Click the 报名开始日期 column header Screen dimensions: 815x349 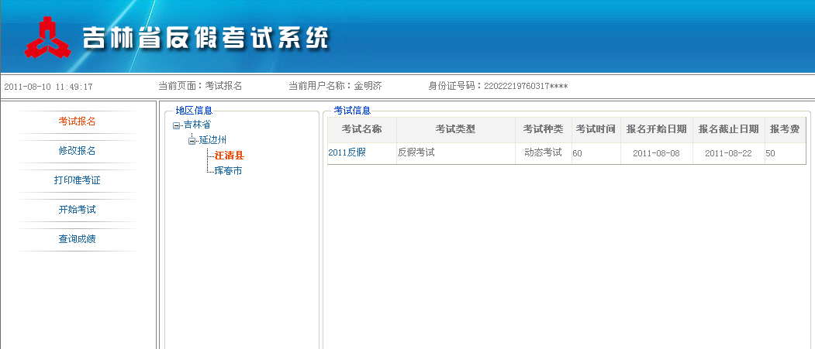[x=657, y=130]
